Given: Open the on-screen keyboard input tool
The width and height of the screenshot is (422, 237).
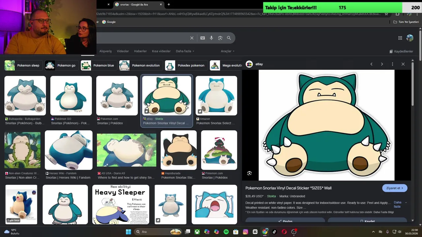Looking at the screenshot, I should tap(203, 38).
